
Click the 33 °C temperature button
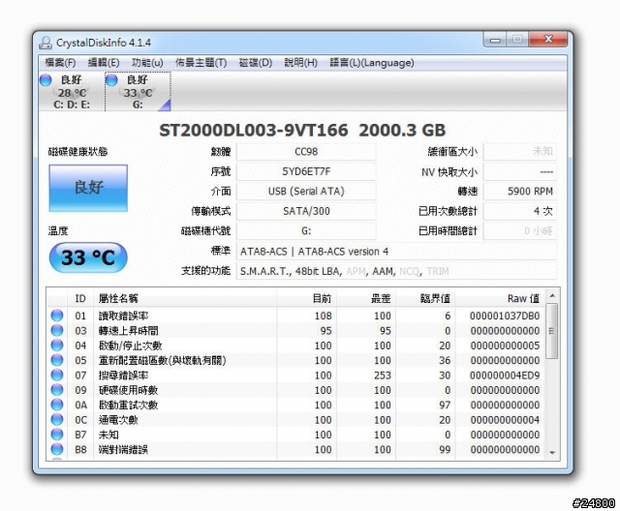click(x=88, y=257)
